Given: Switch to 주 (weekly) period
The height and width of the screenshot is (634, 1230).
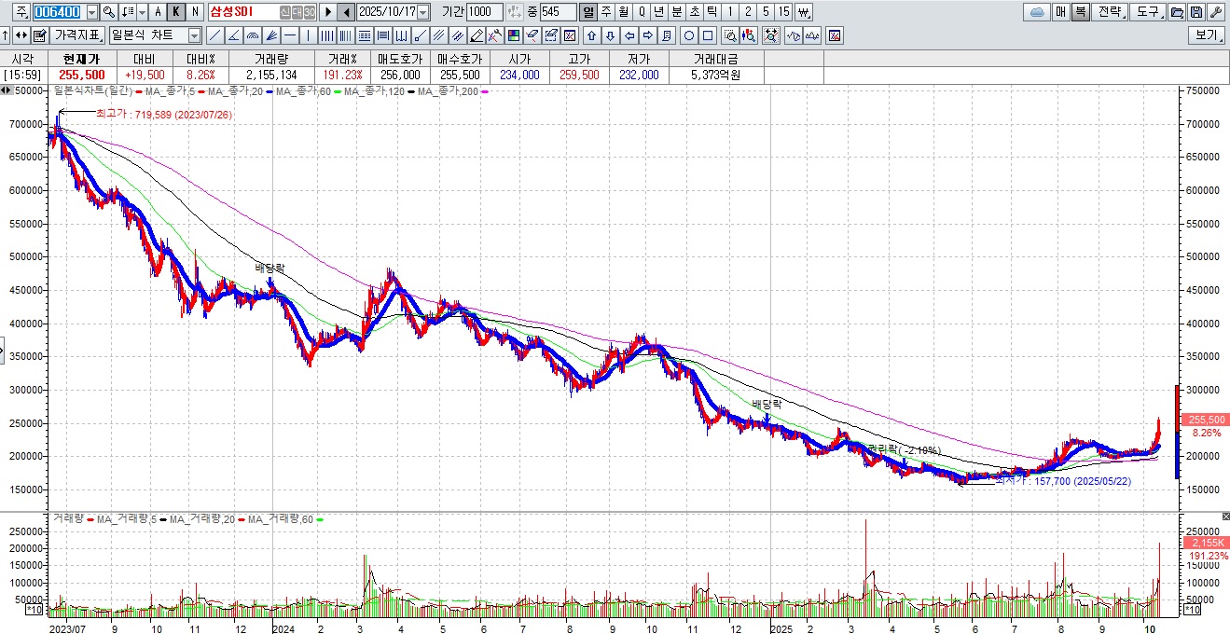Looking at the screenshot, I should click(606, 12).
